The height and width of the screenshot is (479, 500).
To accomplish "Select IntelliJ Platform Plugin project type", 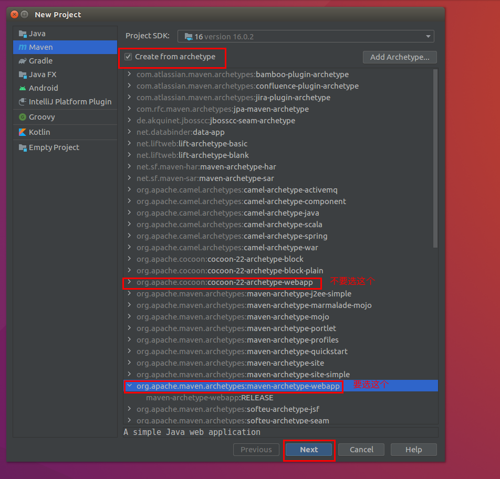I will pyautogui.click(x=65, y=102).
